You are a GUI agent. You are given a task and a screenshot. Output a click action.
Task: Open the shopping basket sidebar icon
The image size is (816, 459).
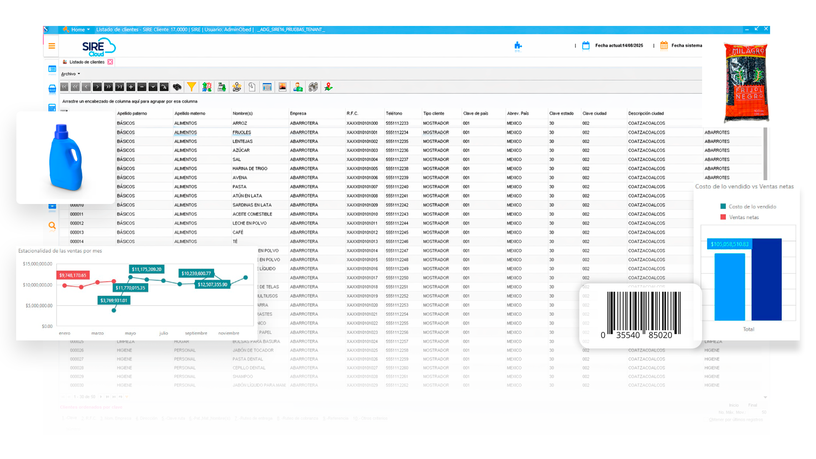click(52, 89)
